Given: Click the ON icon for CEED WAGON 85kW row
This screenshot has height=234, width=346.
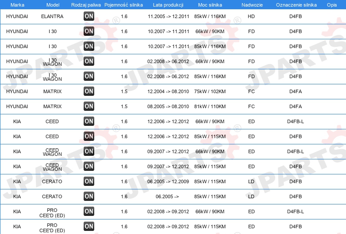Looking at the screenshot, I should tap(89, 166).
